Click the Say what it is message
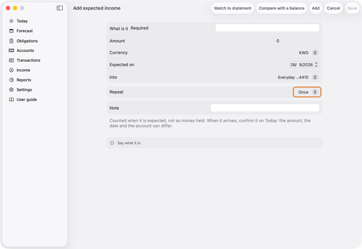Screen dimensions: 362x249 pyautogui.click(x=129, y=143)
